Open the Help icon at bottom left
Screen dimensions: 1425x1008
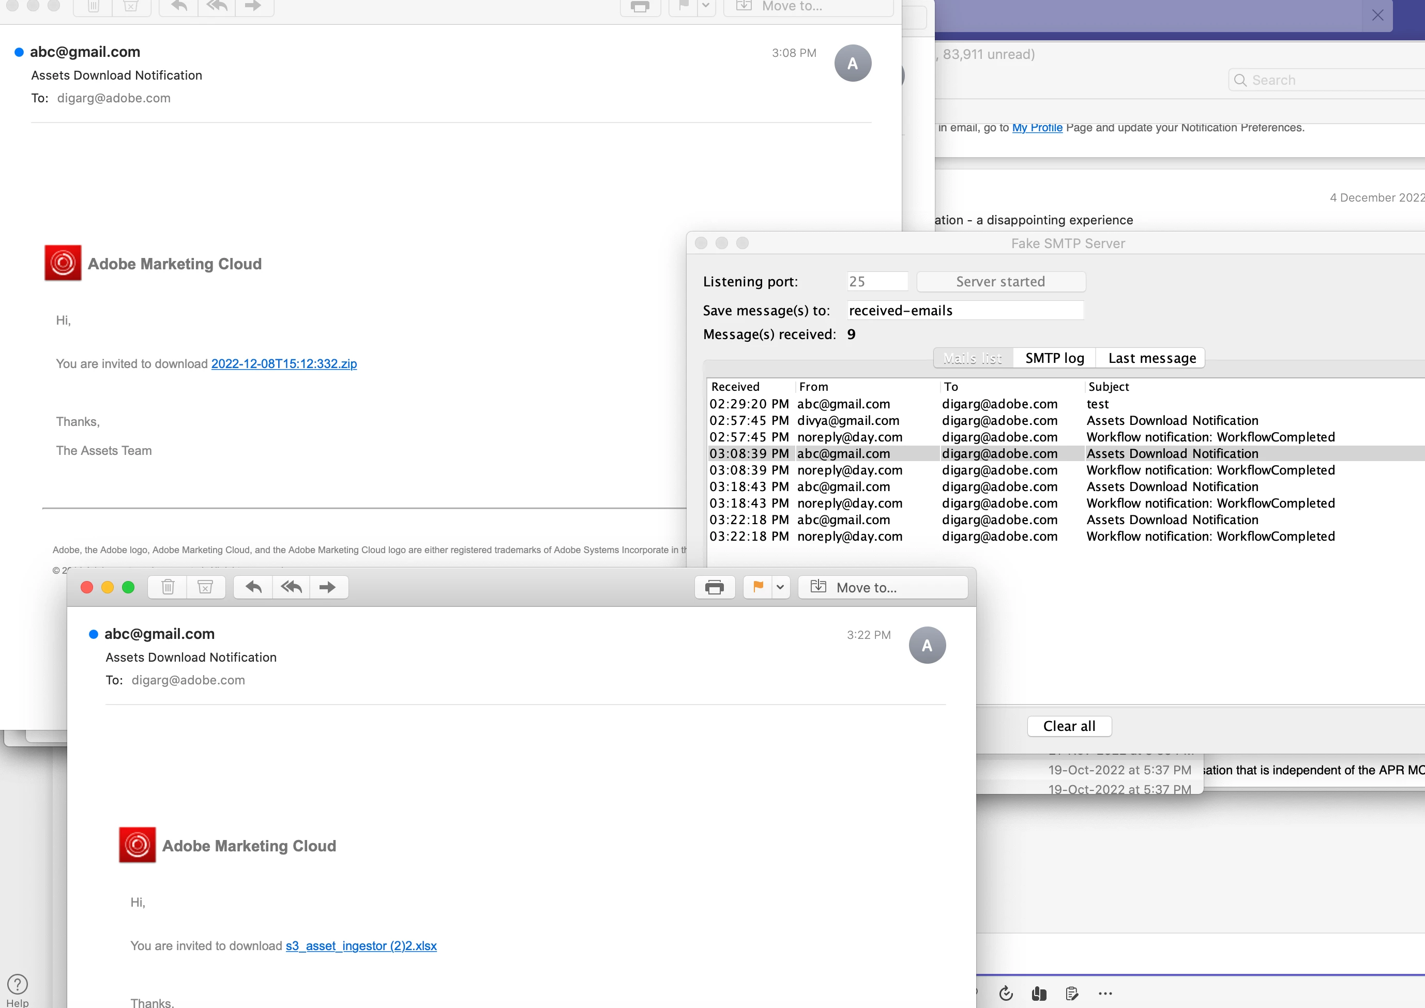[x=18, y=984]
